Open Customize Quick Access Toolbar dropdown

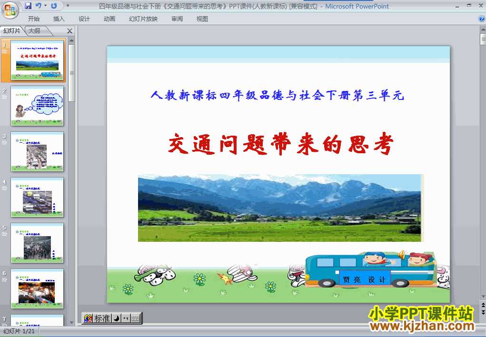tap(68, 6)
